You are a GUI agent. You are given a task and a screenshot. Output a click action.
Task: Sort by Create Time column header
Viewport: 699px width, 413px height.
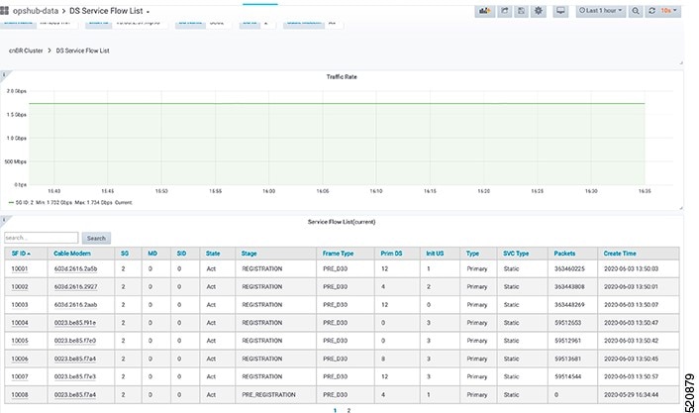pos(620,254)
